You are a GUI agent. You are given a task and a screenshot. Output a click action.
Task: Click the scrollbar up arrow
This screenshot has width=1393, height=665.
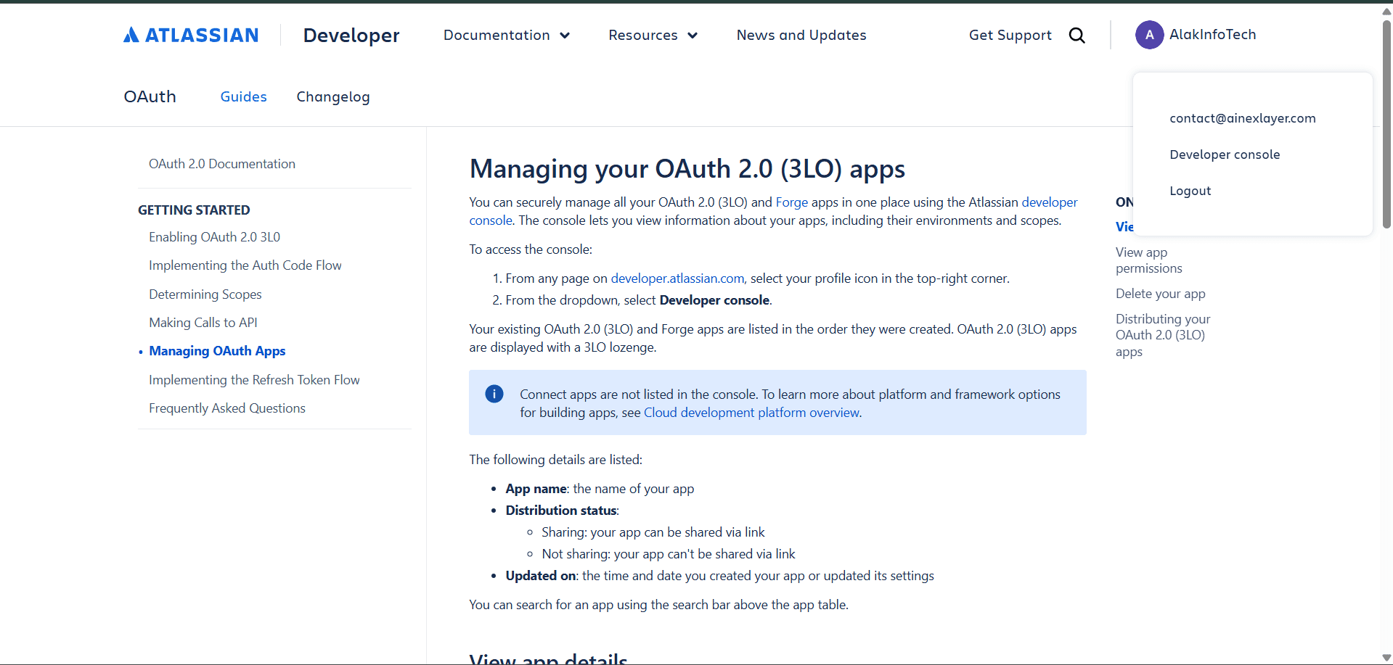[1385, 10]
